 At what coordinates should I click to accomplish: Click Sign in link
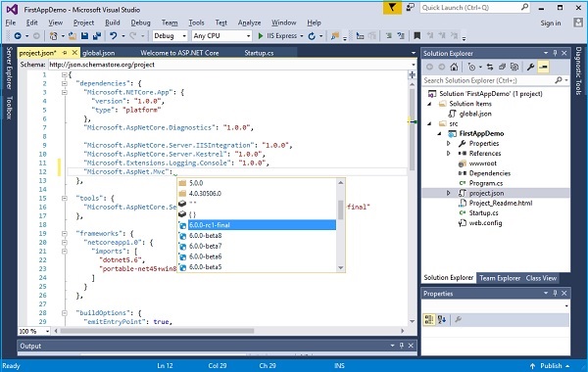click(551, 23)
